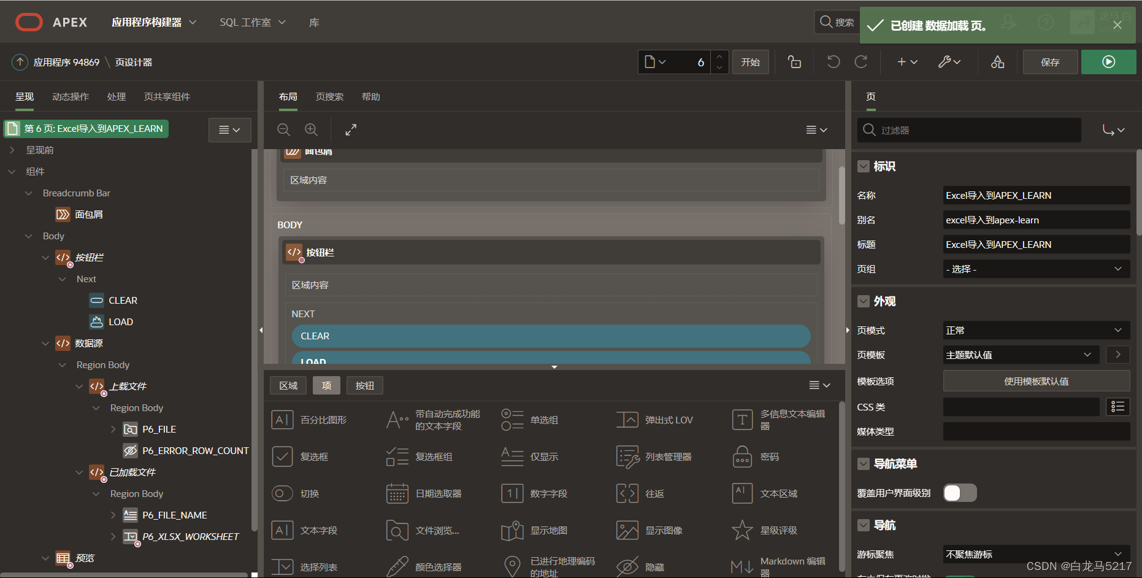Toggle 覆盖用户界面级别 switch
This screenshot has width=1142, height=578.
point(960,493)
